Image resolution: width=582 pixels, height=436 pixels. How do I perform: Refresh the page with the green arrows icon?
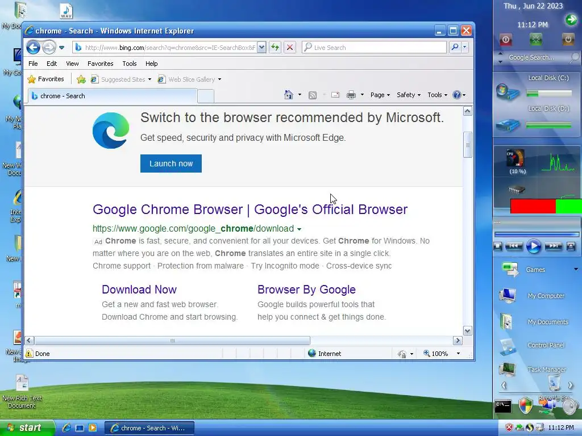coord(275,48)
